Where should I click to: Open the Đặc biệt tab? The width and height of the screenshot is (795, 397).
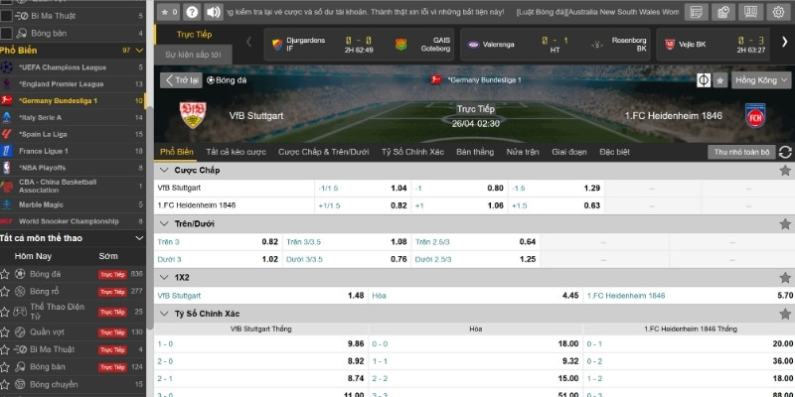[x=614, y=152]
